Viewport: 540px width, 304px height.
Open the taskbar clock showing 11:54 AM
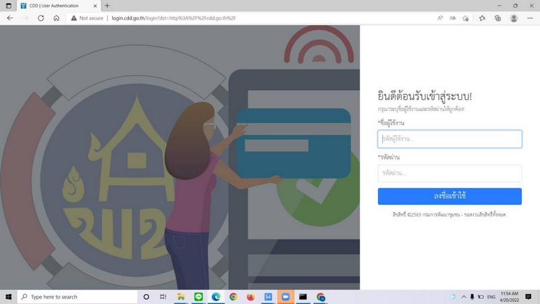pyautogui.click(x=510, y=297)
